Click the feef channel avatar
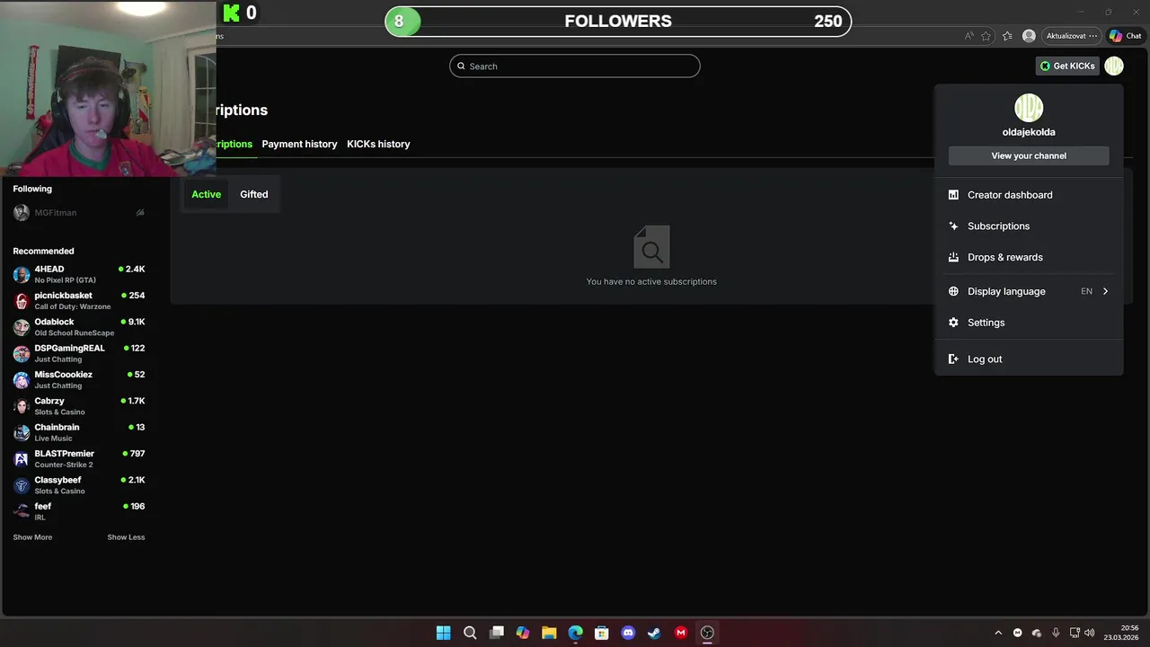 [22, 511]
